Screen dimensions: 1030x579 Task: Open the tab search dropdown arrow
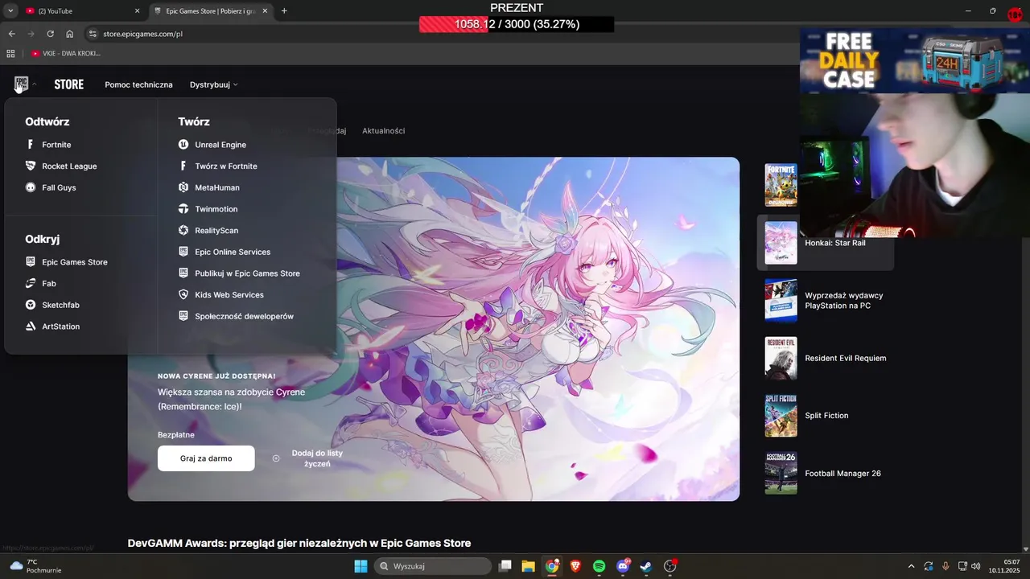click(10, 11)
